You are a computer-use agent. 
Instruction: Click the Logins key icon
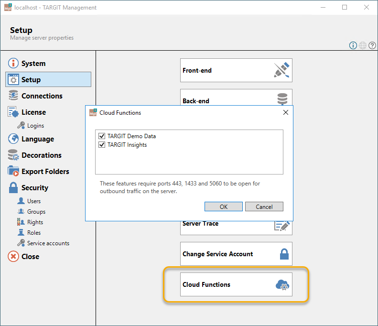click(x=21, y=125)
